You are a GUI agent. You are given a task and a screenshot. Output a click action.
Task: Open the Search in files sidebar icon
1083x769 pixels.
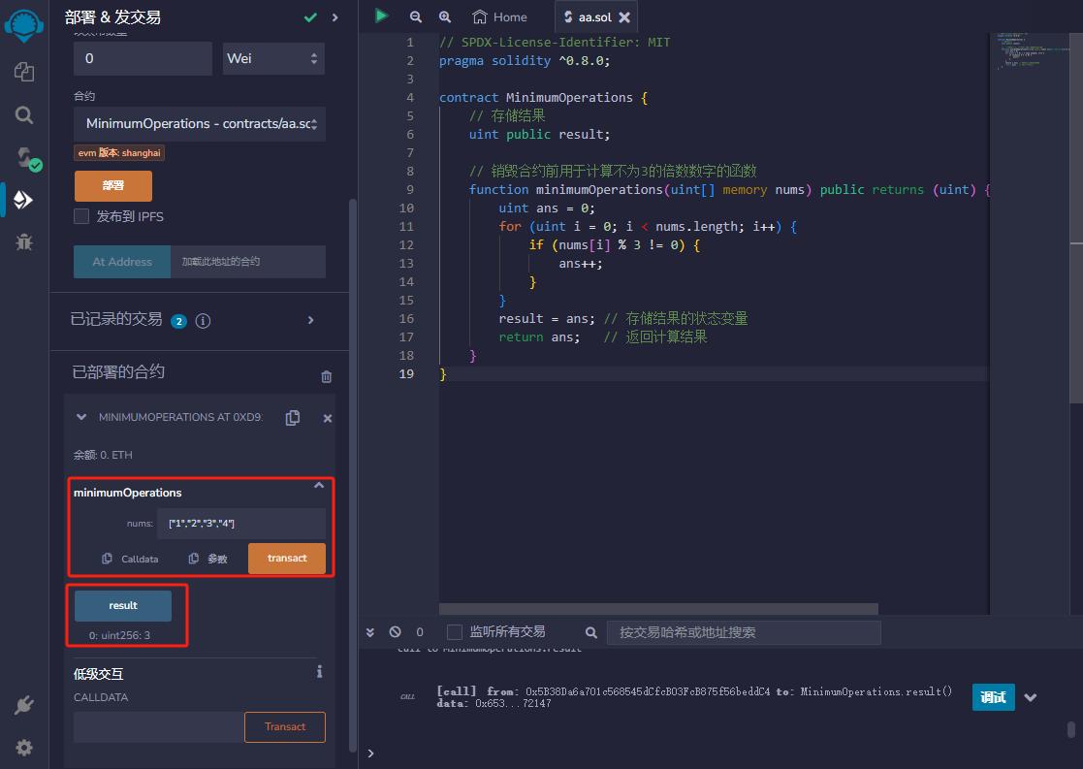[24, 114]
